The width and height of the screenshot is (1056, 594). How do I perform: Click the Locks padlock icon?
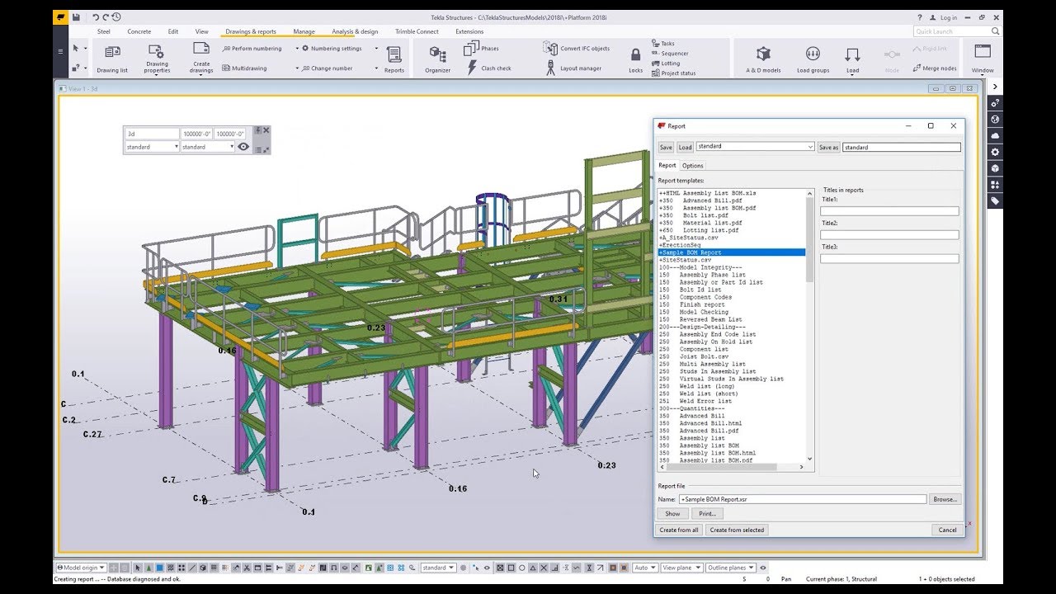click(635, 57)
